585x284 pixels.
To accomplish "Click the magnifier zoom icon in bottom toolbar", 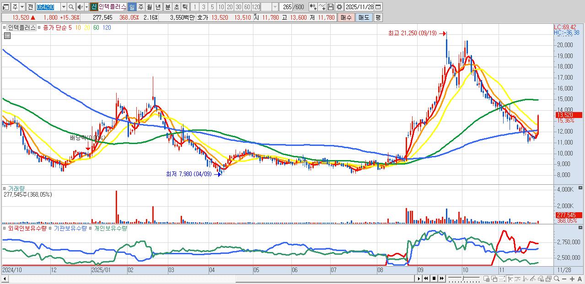I will [x=557, y=279].
